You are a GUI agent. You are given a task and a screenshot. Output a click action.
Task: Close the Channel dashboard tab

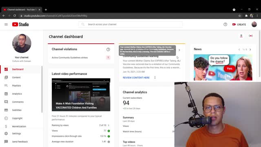point(40,10)
